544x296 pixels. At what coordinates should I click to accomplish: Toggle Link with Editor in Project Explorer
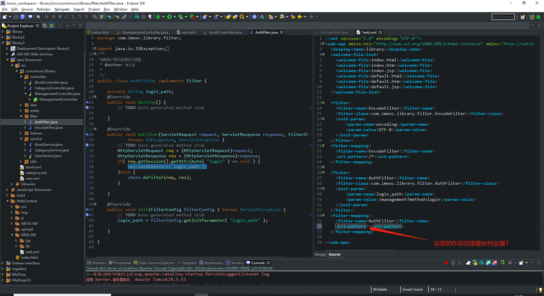point(52,26)
